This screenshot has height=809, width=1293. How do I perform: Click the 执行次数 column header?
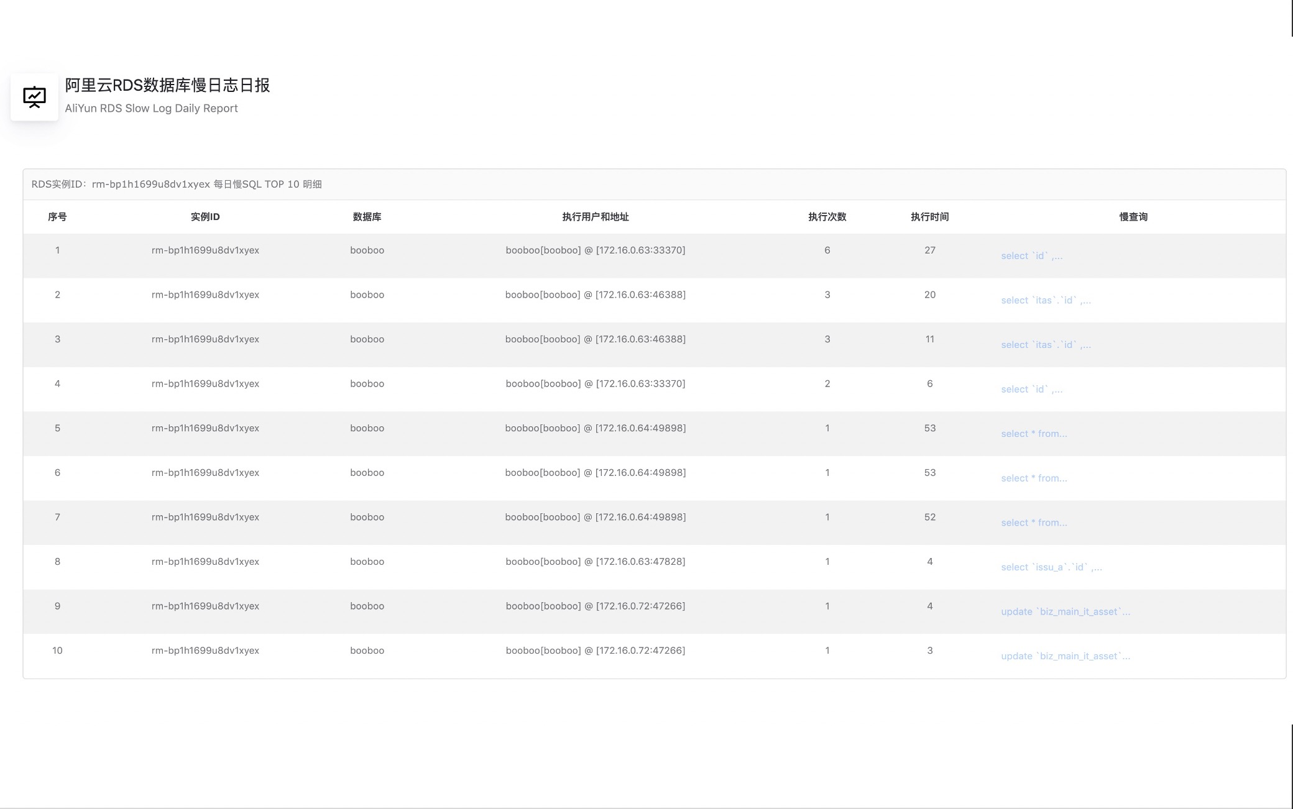pos(827,217)
